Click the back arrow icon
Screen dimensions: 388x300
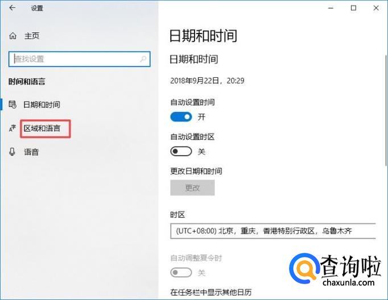coord(12,8)
